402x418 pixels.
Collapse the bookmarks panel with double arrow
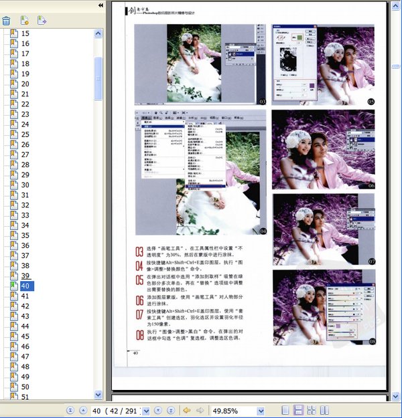coord(100,5)
